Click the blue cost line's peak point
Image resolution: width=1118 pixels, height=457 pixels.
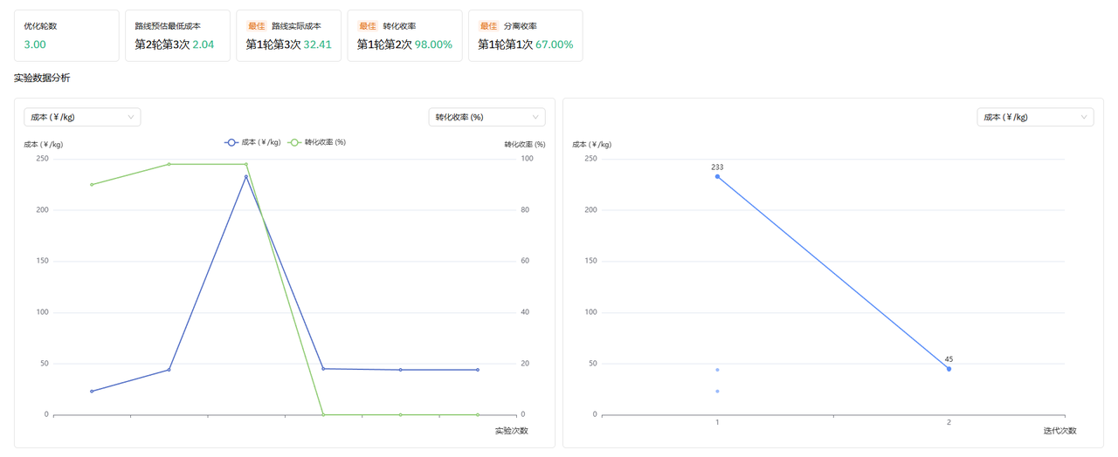pyautogui.click(x=246, y=177)
